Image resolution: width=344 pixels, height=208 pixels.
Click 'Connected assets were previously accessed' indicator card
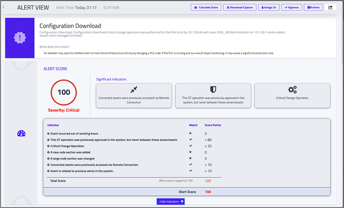point(134,96)
